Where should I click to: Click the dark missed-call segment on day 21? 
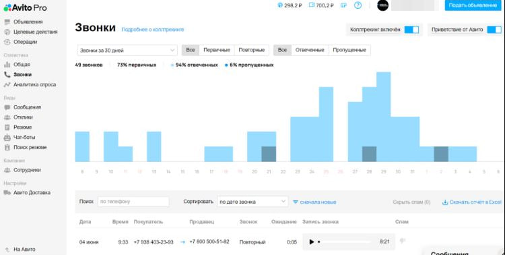269,154
